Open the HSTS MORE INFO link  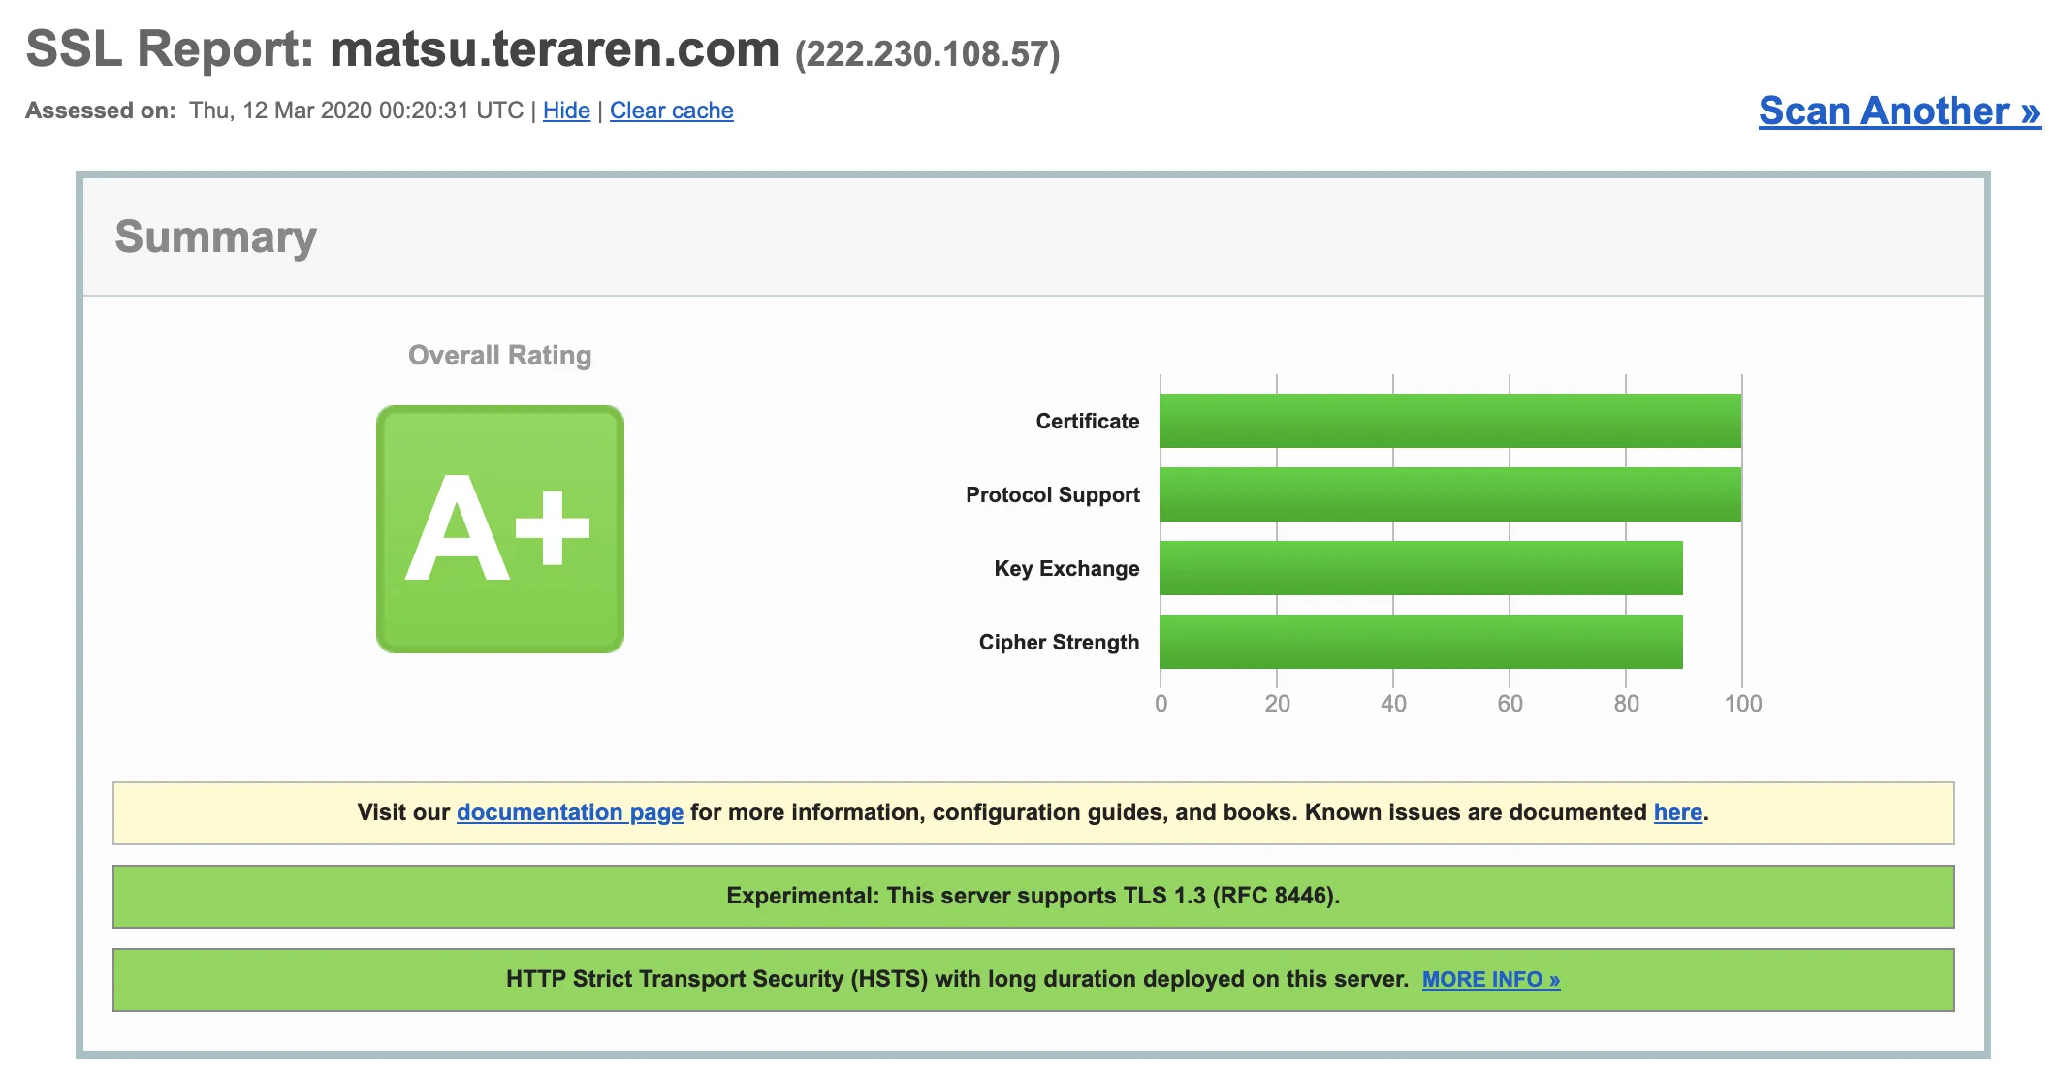(1490, 980)
